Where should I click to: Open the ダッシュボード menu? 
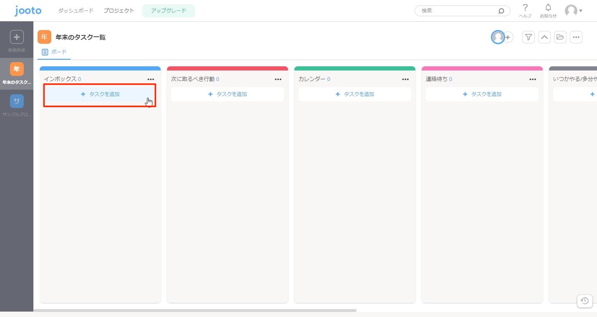(x=76, y=10)
